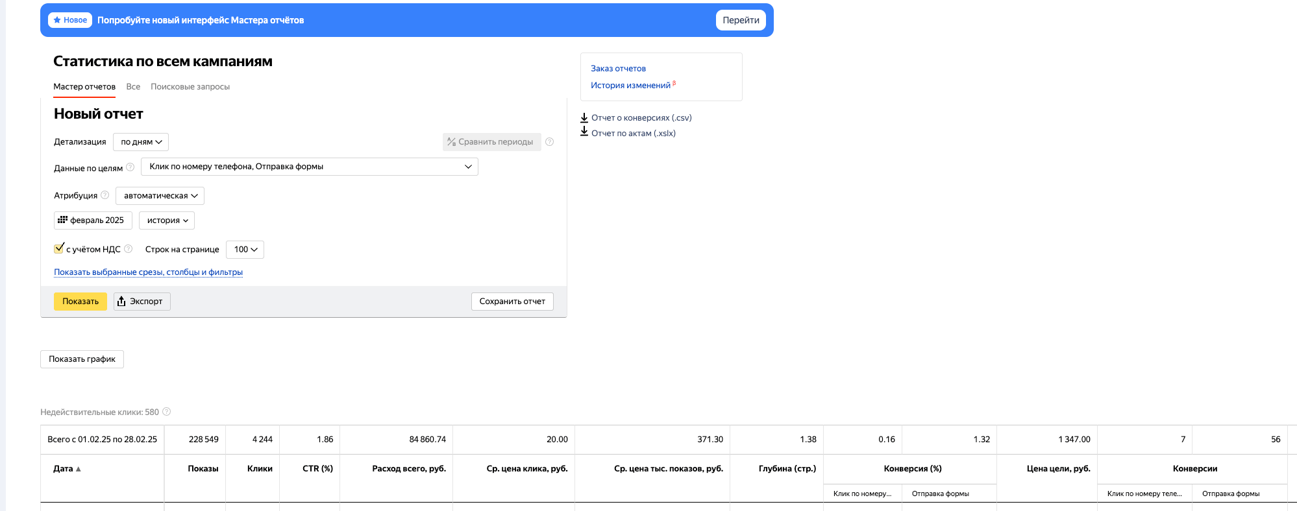
Task: Open the история dropdown
Action: click(x=167, y=220)
